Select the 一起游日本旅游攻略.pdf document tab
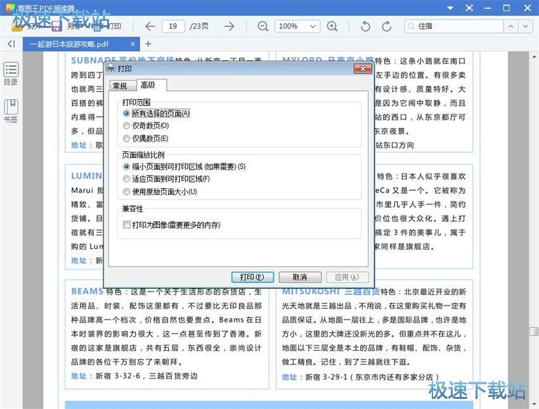This screenshot has width=539, height=409. coord(81,44)
